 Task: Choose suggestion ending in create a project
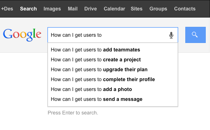[113, 60]
